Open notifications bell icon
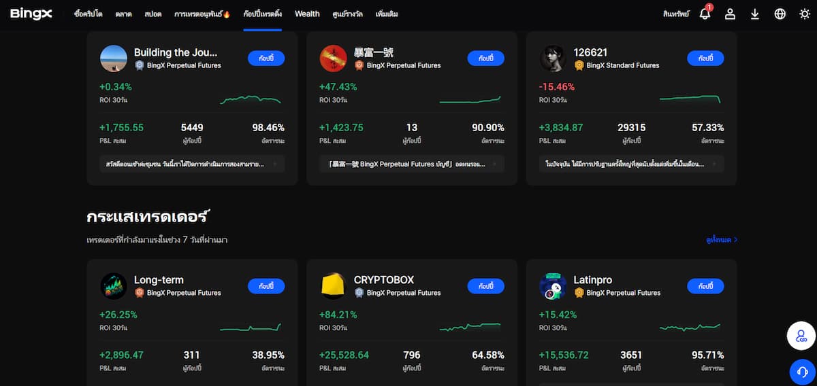Viewport: 817px width, 386px height. point(705,14)
